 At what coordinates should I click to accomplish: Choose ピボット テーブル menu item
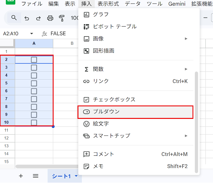136,27
